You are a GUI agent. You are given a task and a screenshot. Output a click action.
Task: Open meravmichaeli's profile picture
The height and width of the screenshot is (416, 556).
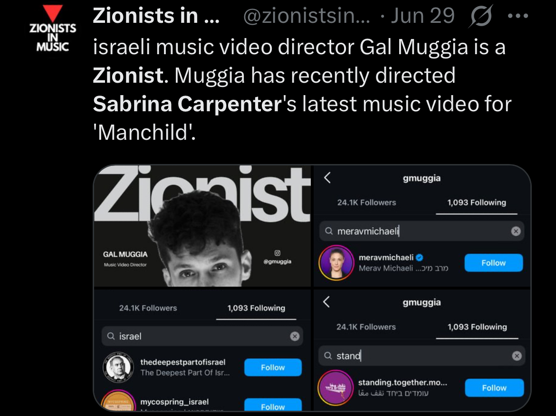click(336, 263)
